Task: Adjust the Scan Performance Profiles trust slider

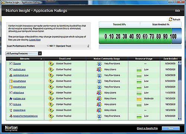Action: tap(51, 46)
